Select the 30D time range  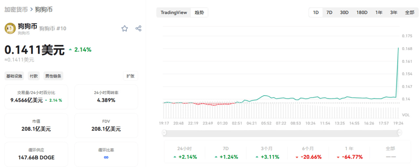[344, 12]
